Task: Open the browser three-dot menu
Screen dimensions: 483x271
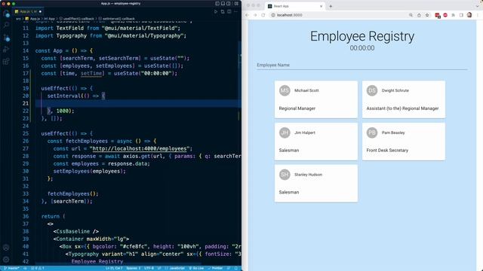Action: (x=478, y=15)
